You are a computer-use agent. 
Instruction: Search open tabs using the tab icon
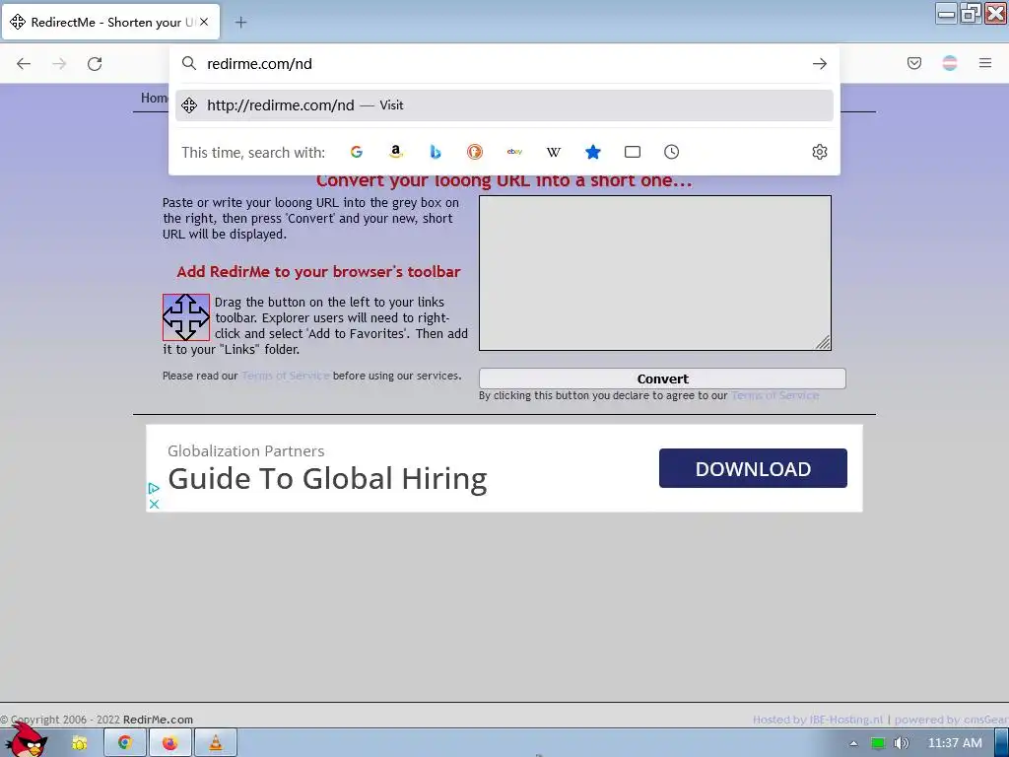click(633, 152)
